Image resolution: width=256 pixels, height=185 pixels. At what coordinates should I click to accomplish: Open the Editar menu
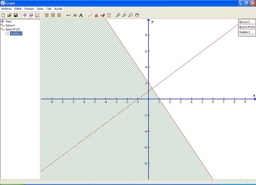click(x=18, y=9)
